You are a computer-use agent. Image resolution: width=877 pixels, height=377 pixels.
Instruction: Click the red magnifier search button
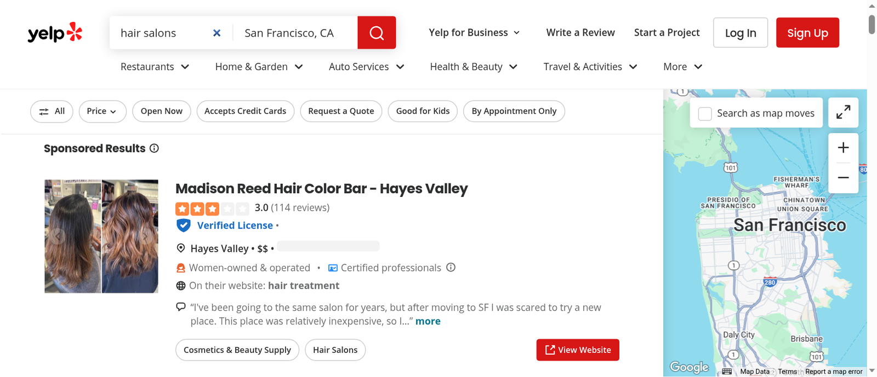[x=377, y=33]
